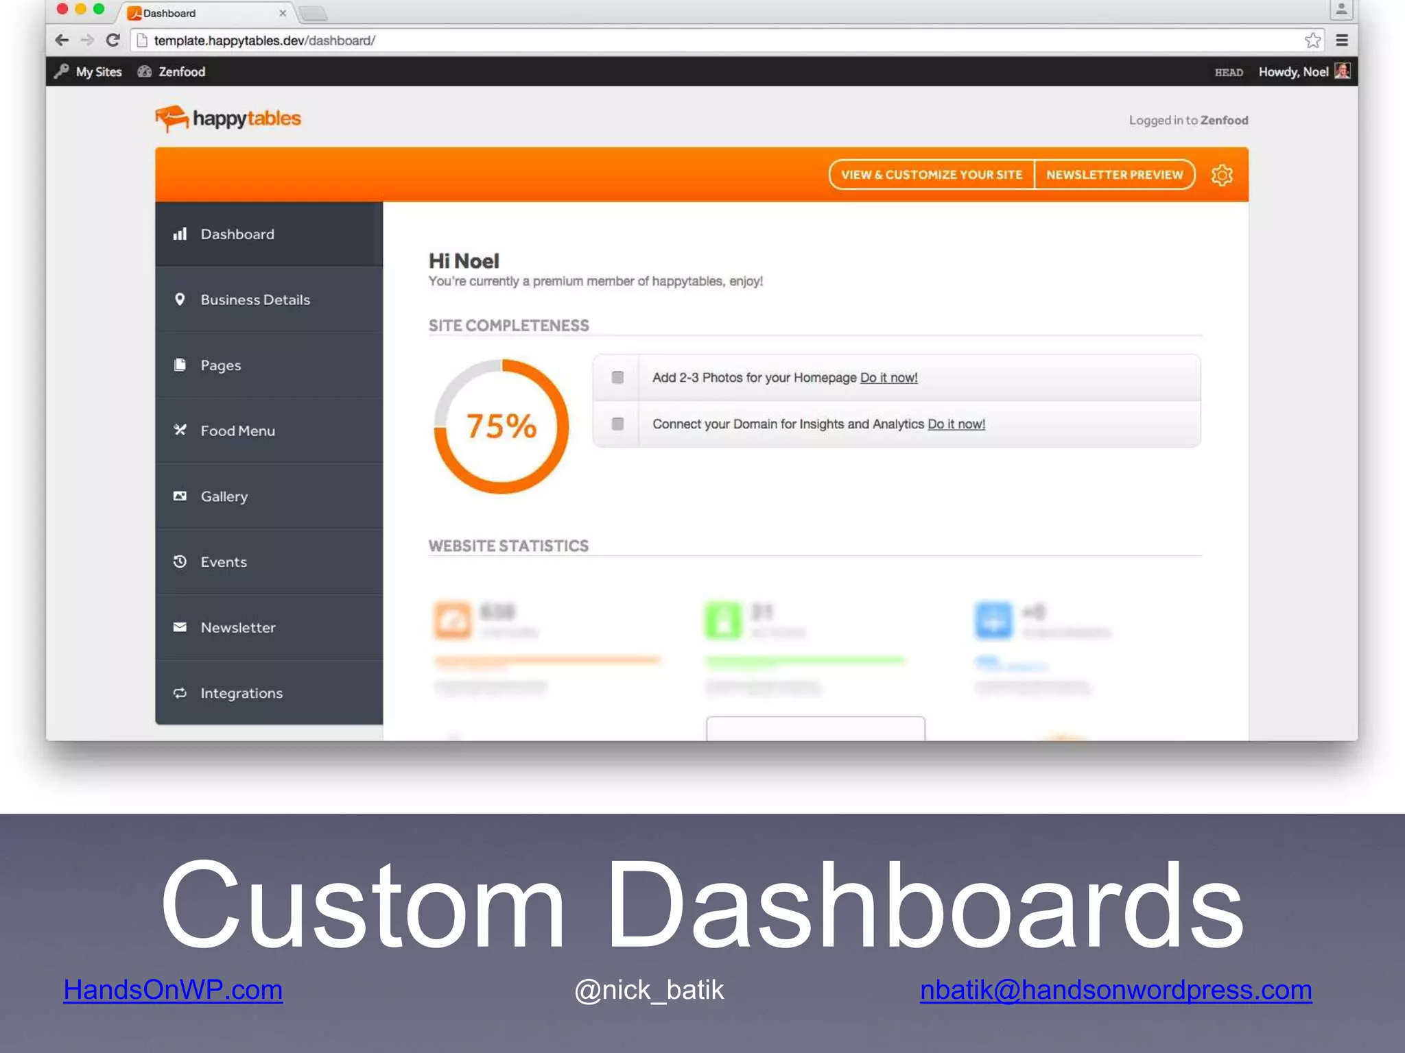
Task: Click @nick_batik handle text
Action: [649, 991]
